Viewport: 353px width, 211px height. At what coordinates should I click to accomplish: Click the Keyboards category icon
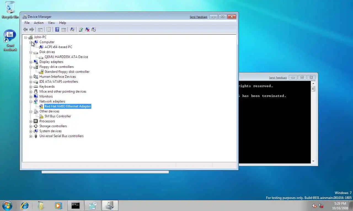tap(36, 87)
